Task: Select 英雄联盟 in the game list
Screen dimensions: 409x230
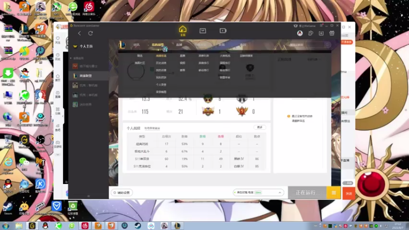Action: coord(88,76)
